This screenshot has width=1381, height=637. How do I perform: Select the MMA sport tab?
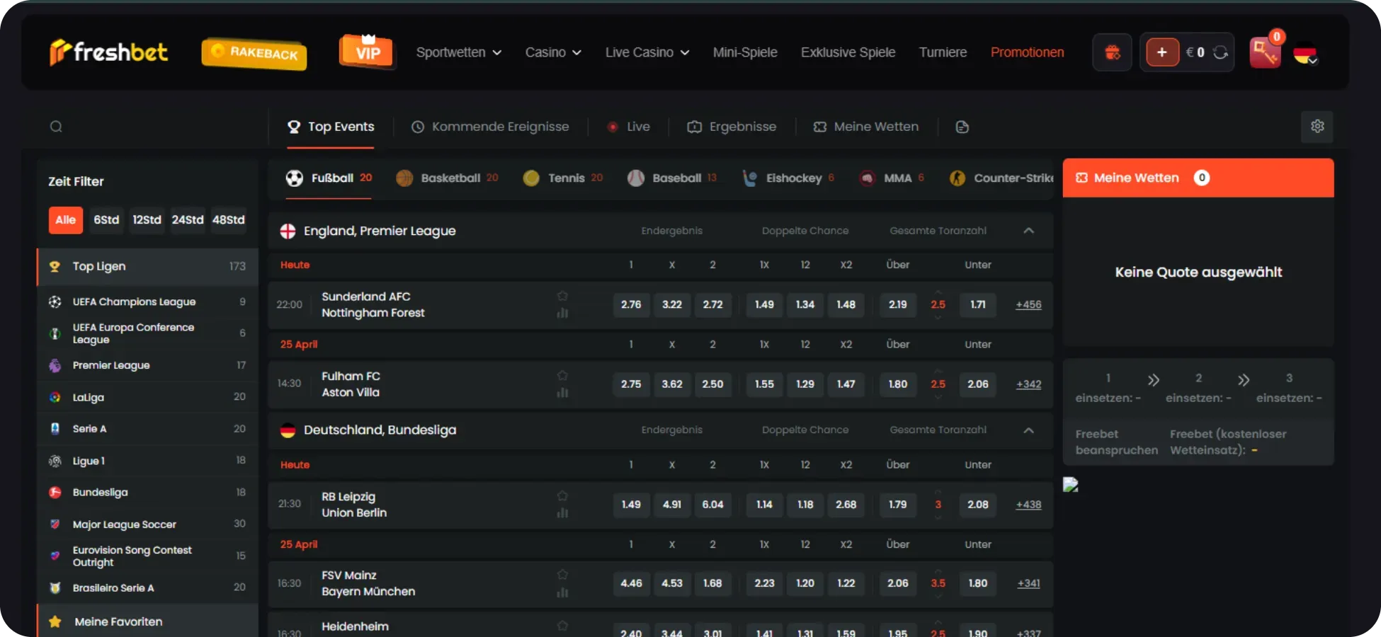891,178
